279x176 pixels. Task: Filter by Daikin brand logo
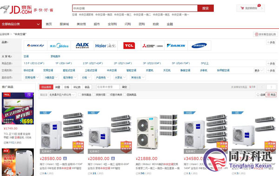(x=176, y=46)
